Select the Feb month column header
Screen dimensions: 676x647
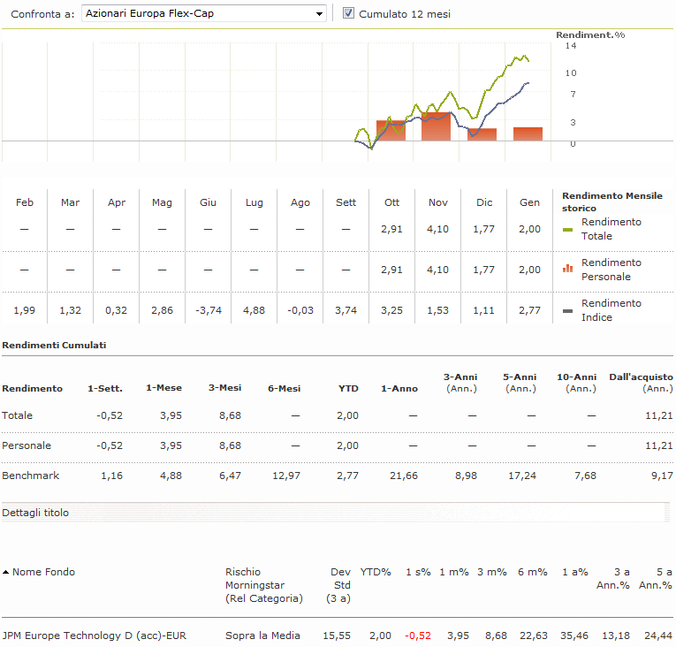25,202
